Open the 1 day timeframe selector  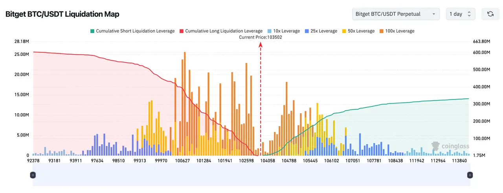tap(460, 14)
